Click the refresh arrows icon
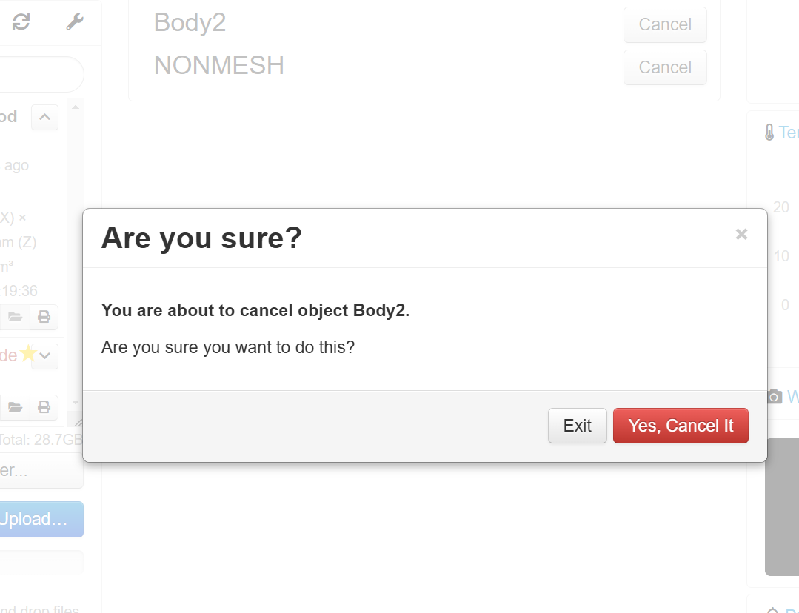The height and width of the screenshot is (613, 799). 21,22
